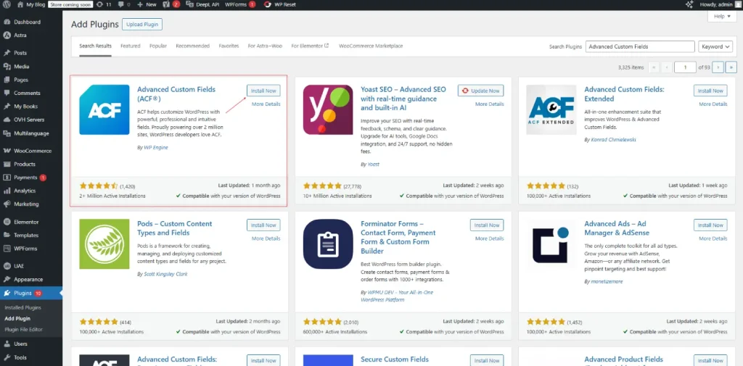
Task: Install Advanced Custom Fields (ACF) plugin
Action: 263,91
